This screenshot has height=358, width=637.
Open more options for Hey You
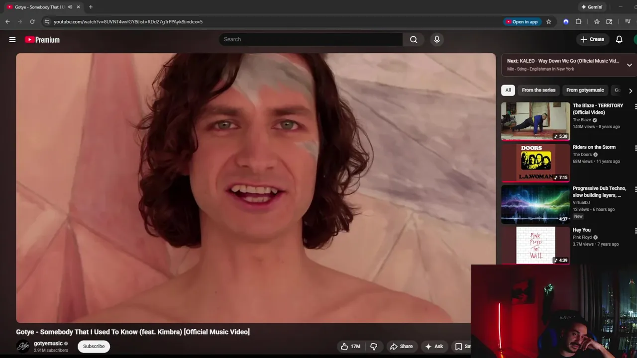tap(635, 231)
